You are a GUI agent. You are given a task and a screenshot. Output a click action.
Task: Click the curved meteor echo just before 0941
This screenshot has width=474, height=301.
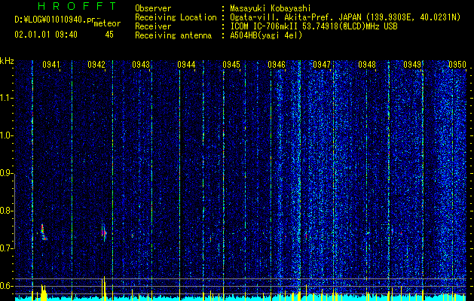pyautogui.click(x=44, y=233)
